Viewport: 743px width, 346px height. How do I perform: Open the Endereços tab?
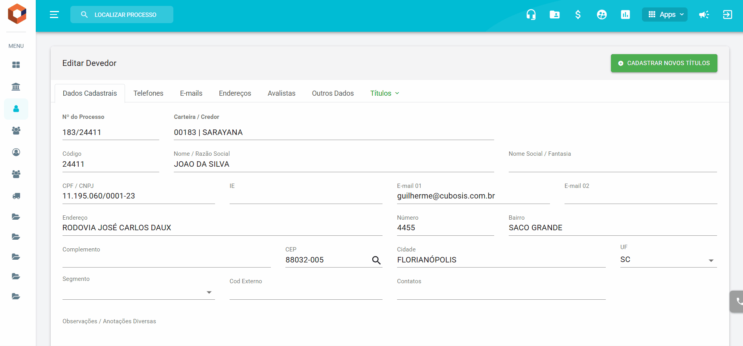click(235, 93)
